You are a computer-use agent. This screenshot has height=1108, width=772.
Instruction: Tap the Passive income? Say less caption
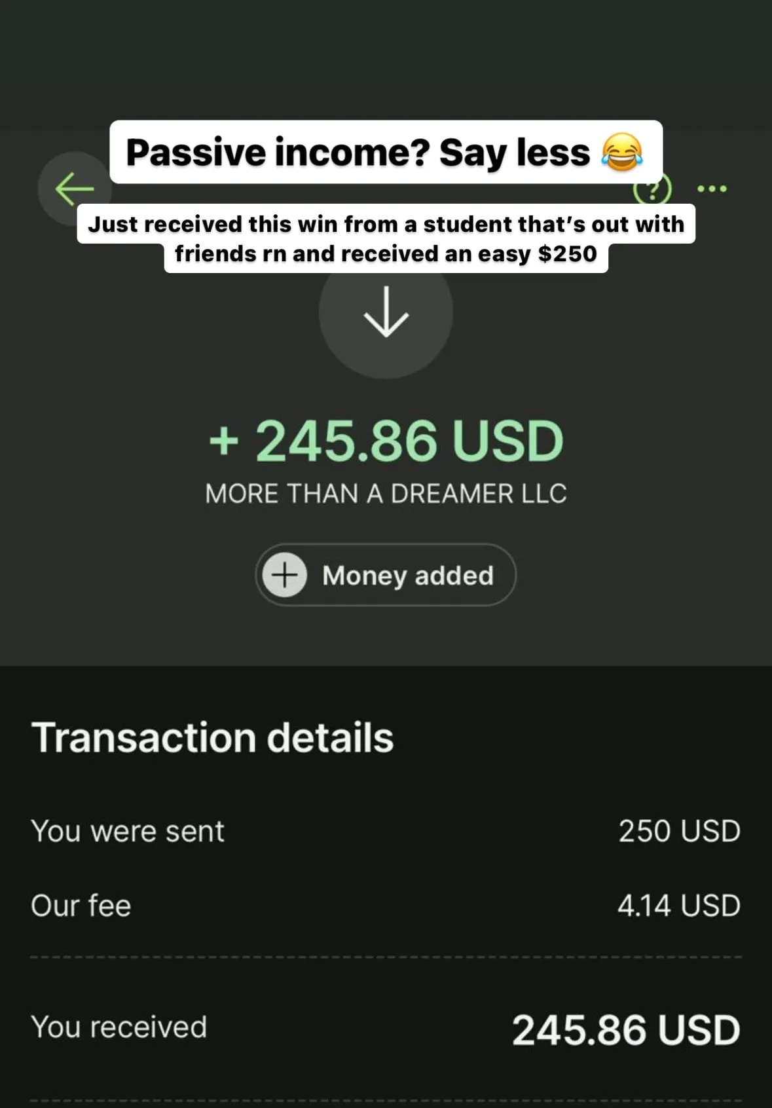coord(386,152)
